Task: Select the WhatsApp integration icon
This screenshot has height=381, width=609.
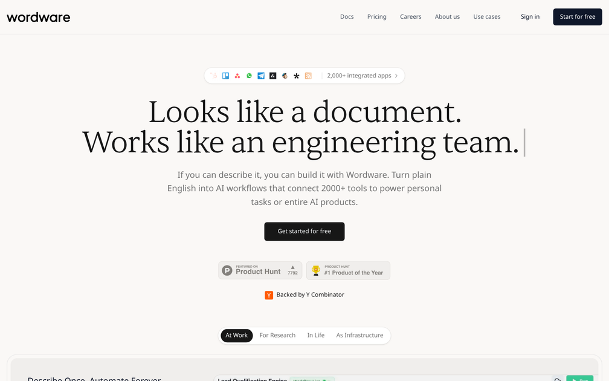Action: click(x=249, y=75)
